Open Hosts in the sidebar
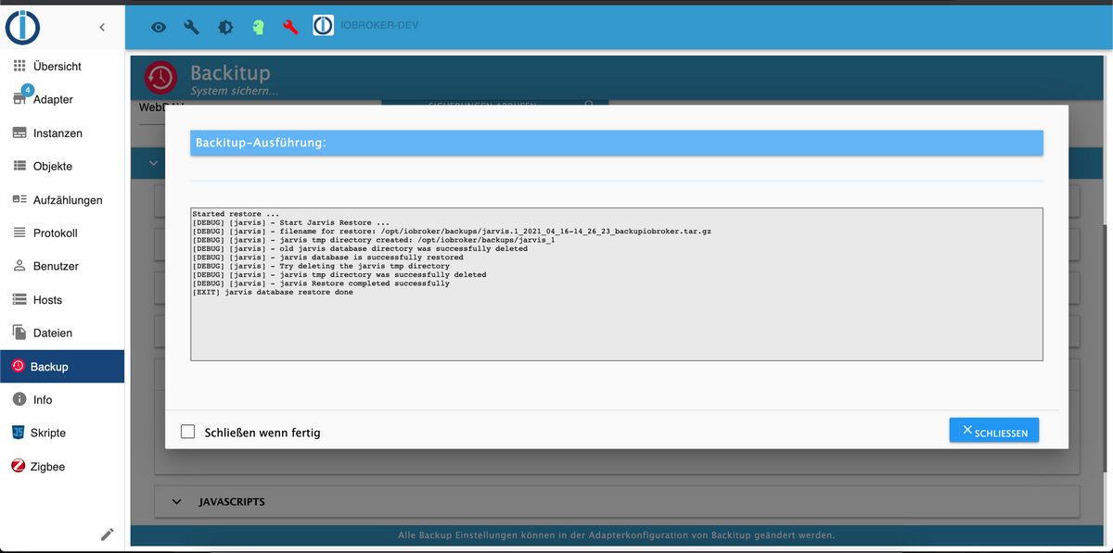Image resolution: width=1113 pixels, height=553 pixels. (62, 300)
